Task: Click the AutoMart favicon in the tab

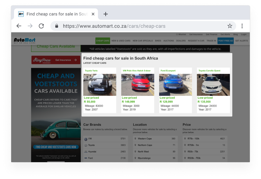Action: click(x=21, y=14)
